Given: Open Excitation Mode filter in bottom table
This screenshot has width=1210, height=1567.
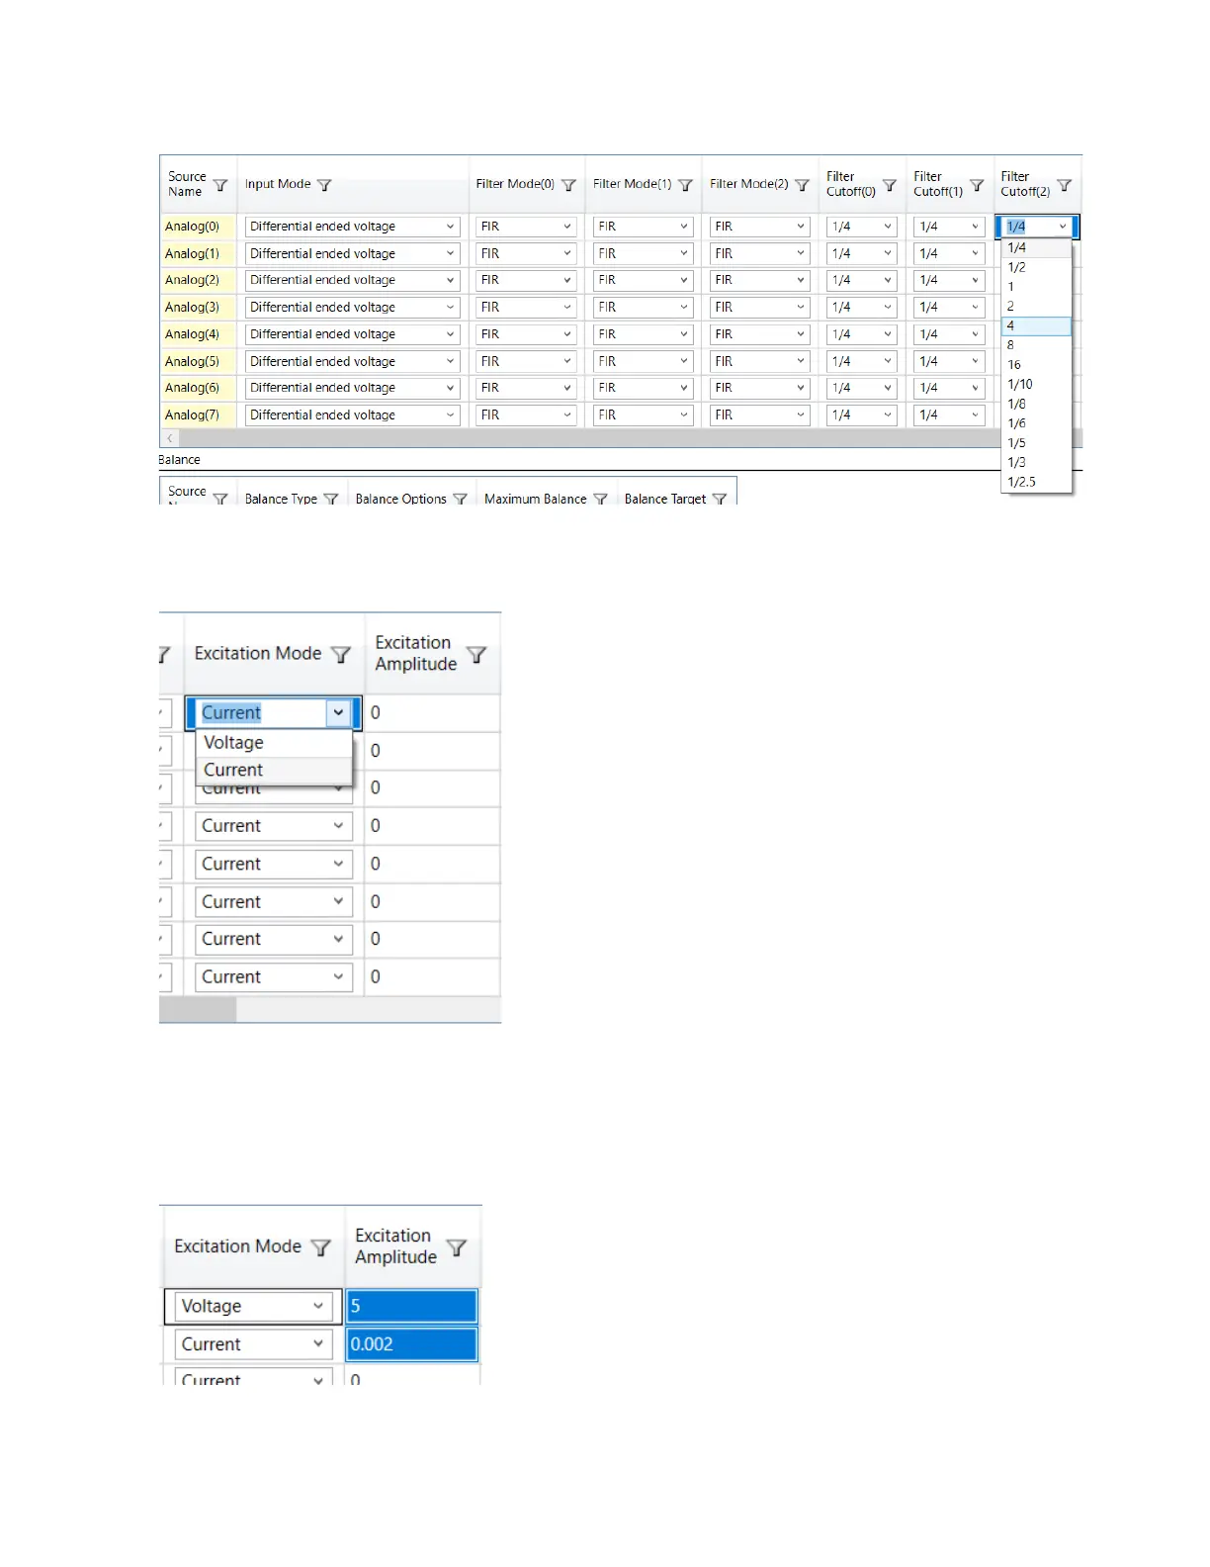Looking at the screenshot, I should click(x=321, y=1247).
